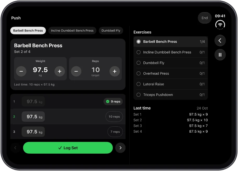Screen dimensions: 238x171
Task: Click the Dumbbell Fly 0/1 count
Action: 202,63
